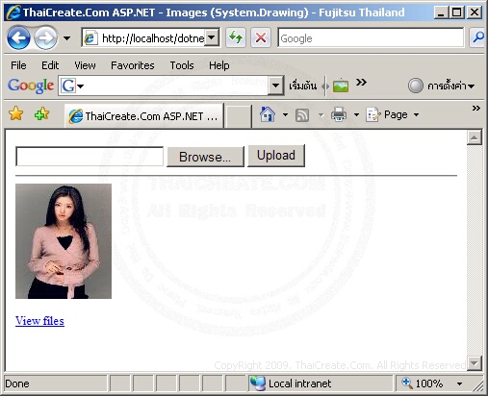Viewport: 488px width, 396px height.
Task: Click the Home icon
Action: 268,114
